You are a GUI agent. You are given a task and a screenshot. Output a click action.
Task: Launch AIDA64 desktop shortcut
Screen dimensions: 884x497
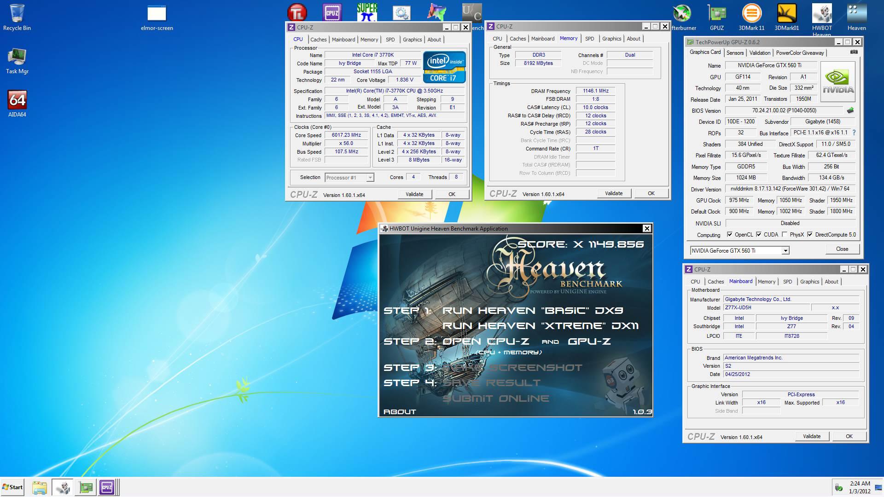click(17, 104)
